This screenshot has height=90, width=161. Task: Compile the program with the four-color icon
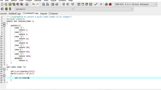79,4
